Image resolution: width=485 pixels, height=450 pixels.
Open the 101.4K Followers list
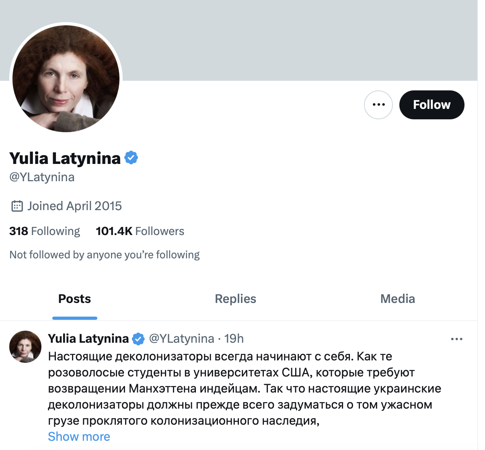pyautogui.click(x=140, y=231)
